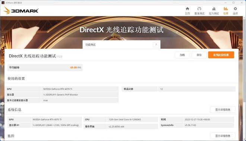The height and width of the screenshot is (141, 246).
Task: Click the 功能测试 feature test box
Action: pos(122,45)
